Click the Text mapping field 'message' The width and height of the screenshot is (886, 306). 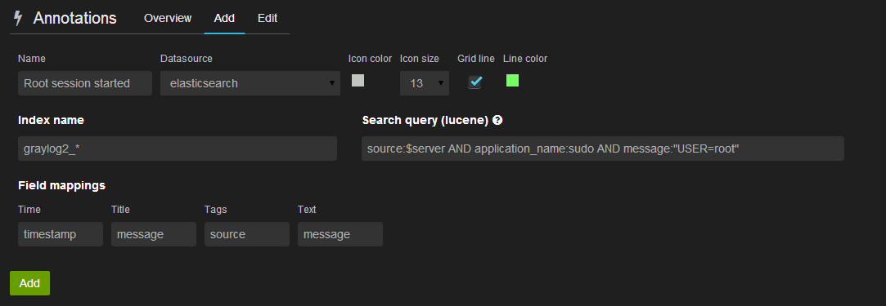340,234
